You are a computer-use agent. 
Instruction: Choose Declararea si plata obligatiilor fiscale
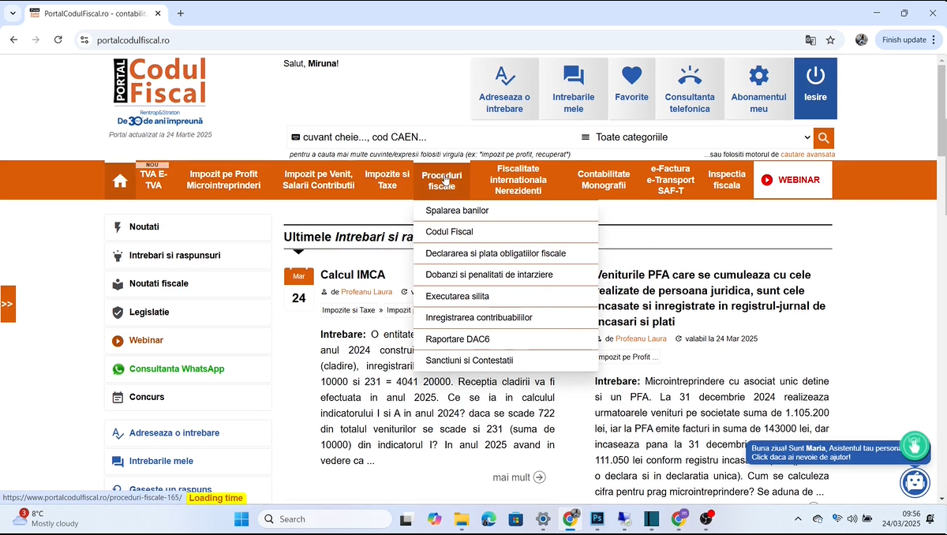(x=506, y=253)
